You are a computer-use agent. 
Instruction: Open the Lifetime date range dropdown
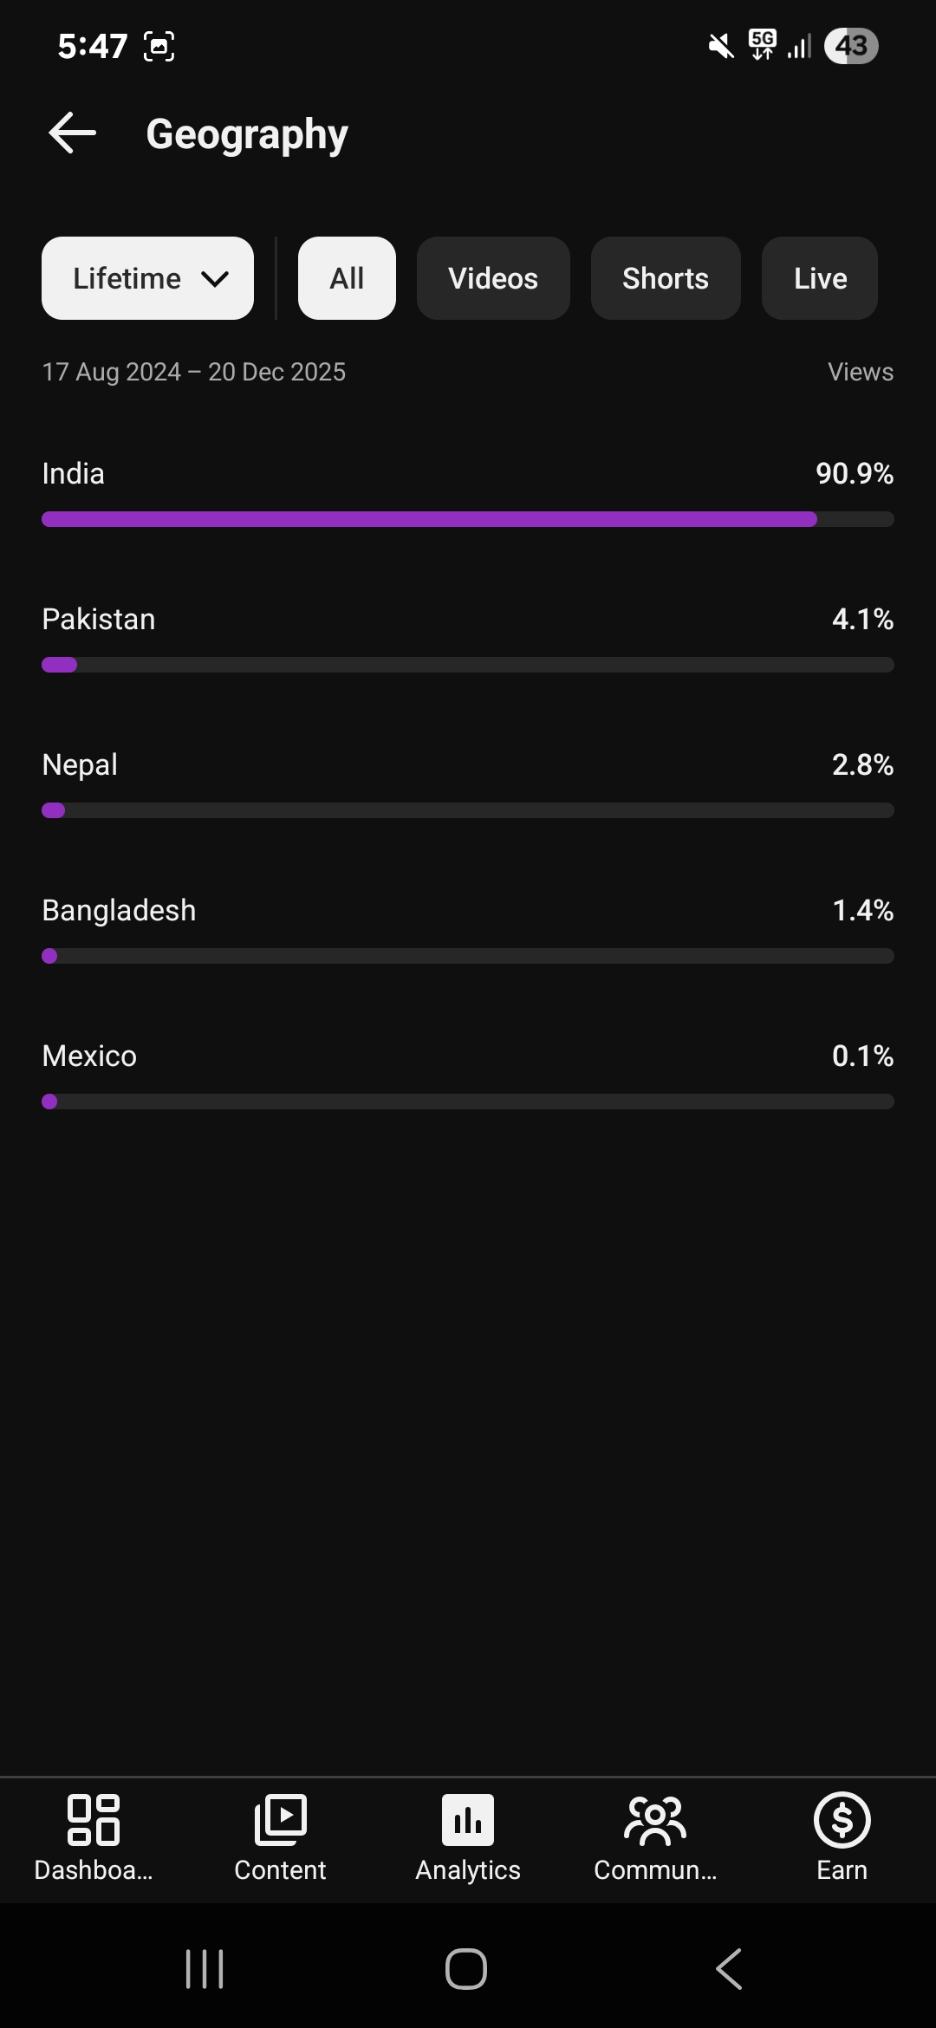[x=147, y=278]
